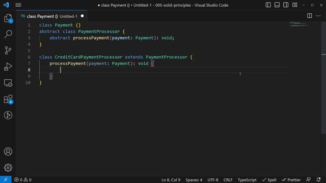This screenshot has width=326, height=183.
Task: Click the VS Code logo icon
Action: (6, 5)
